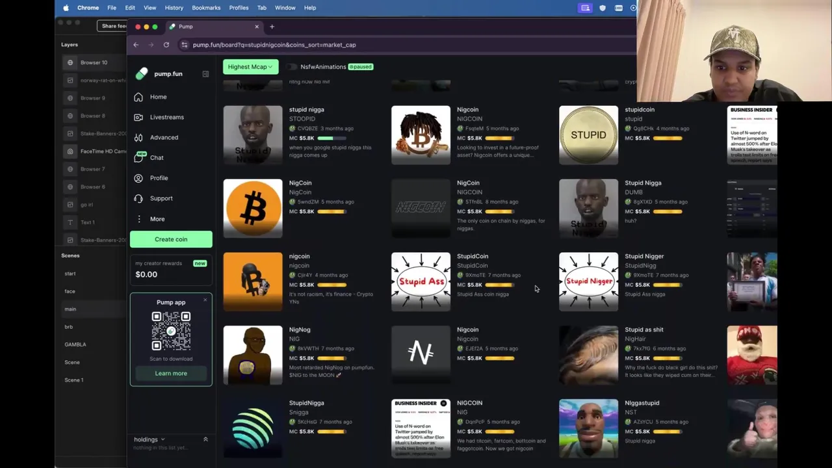Collapse the pump.fun sidebar panel icon
This screenshot has width=832, height=468.
click(x=205, y=74)
